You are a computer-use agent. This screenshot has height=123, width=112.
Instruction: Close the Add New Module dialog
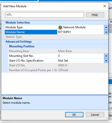[x=105, y=6]
